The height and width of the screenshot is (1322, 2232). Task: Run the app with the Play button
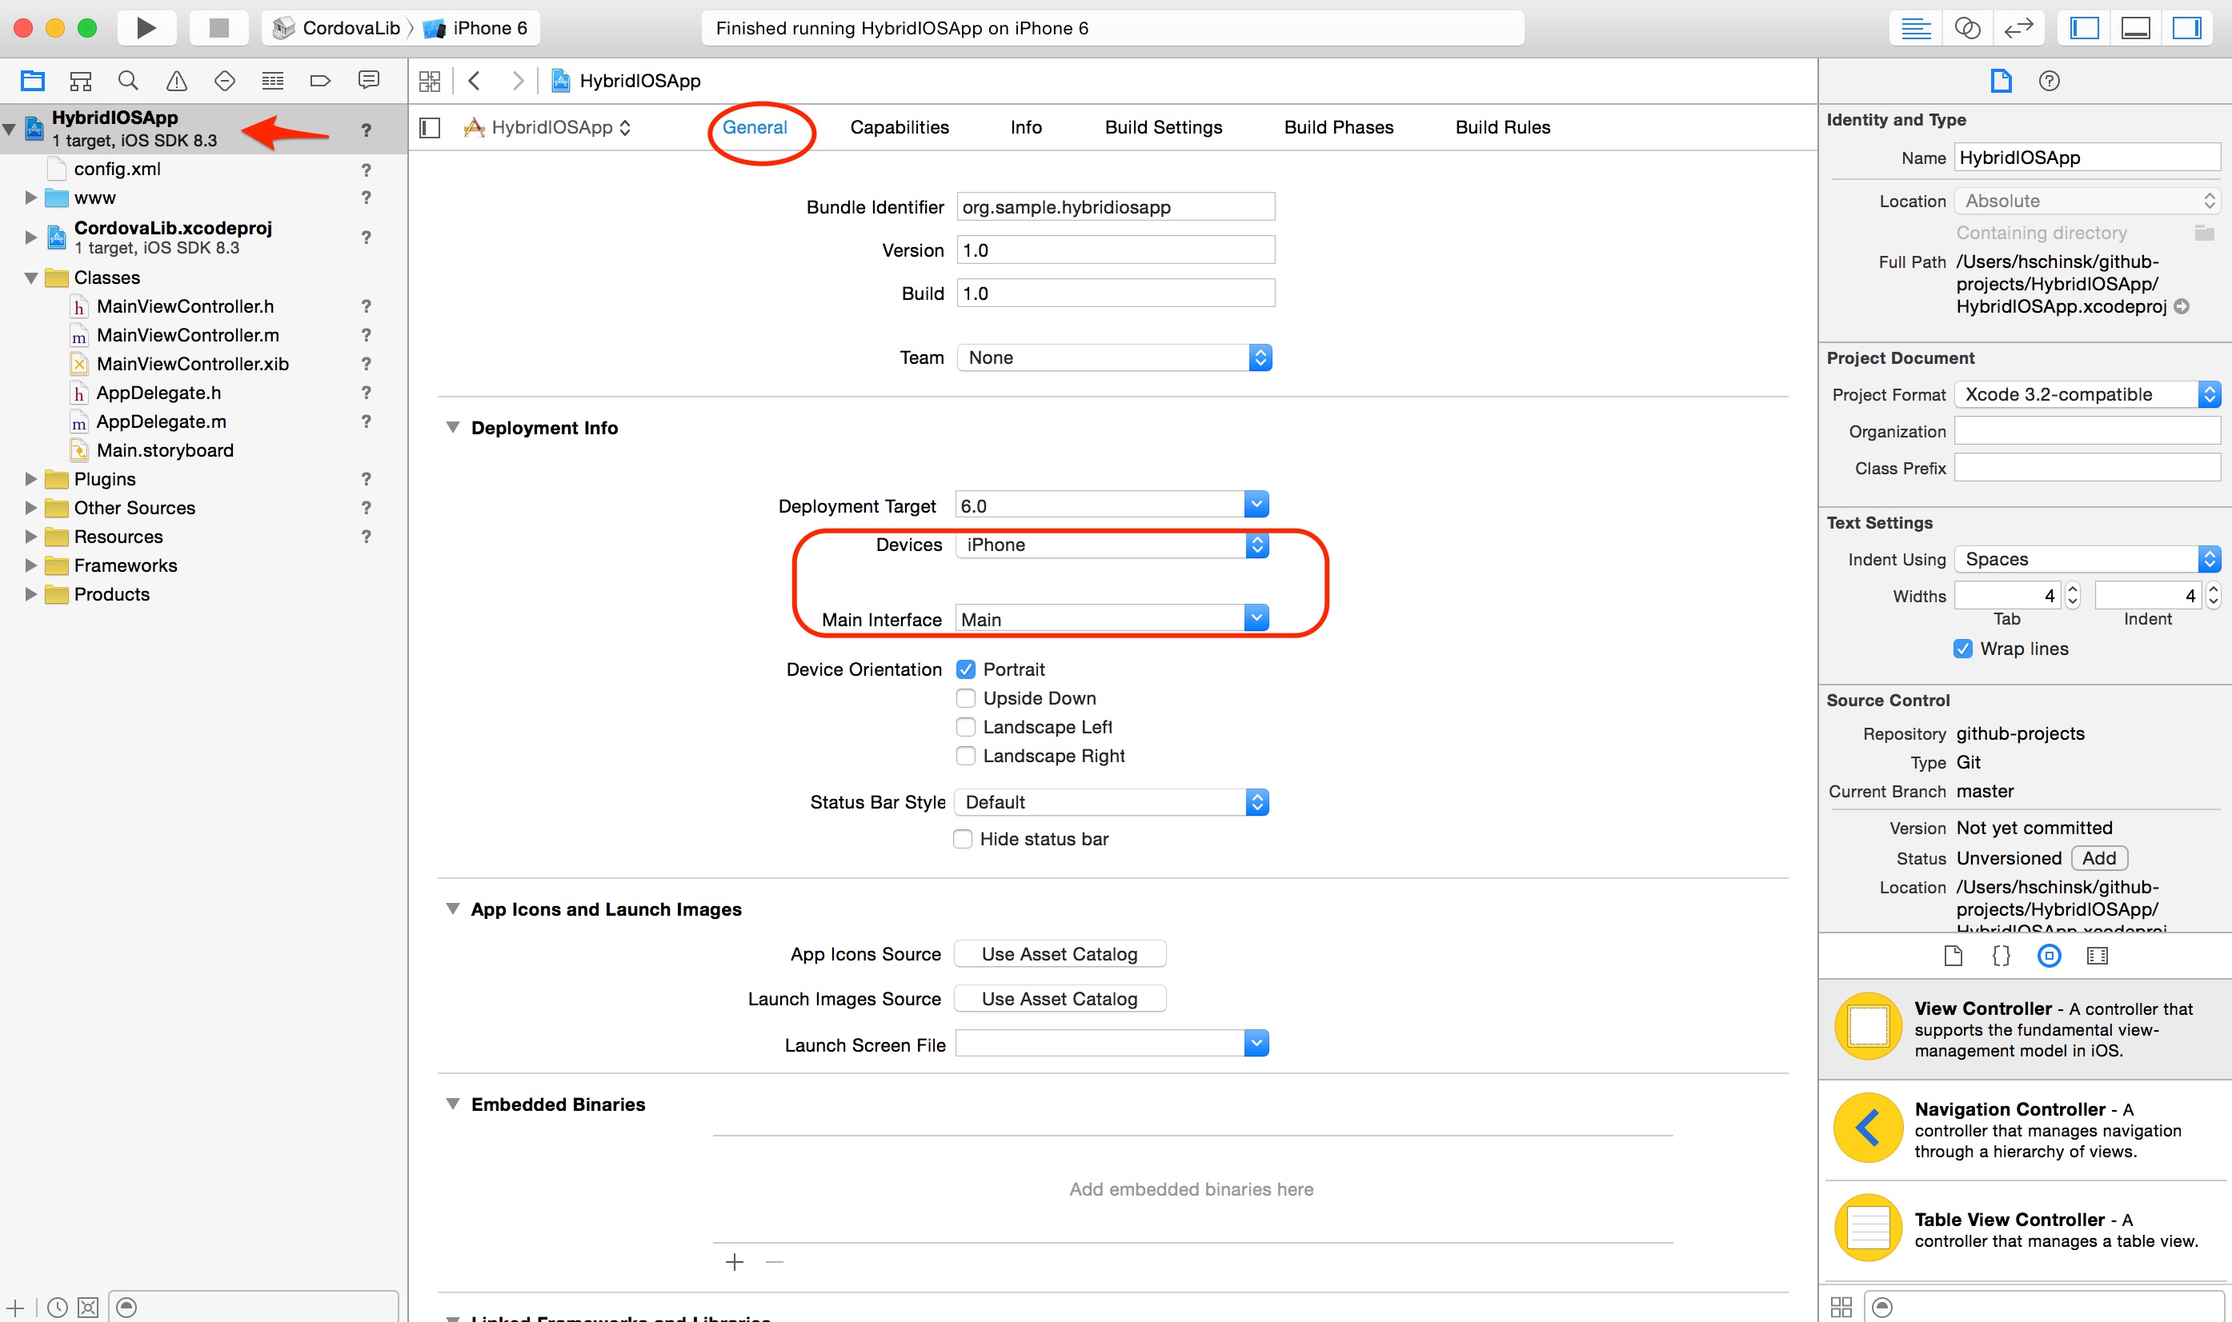(x=146, y=28)
